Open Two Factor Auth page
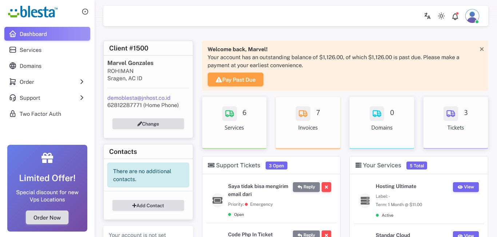This screenshot has width=497, height=237. coord(40,114)
